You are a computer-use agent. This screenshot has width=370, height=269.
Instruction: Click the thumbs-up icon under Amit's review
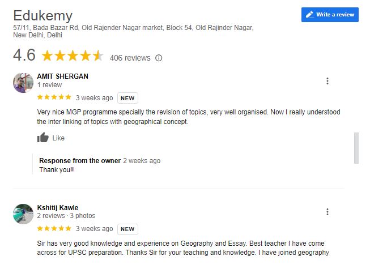coord(42,138)
